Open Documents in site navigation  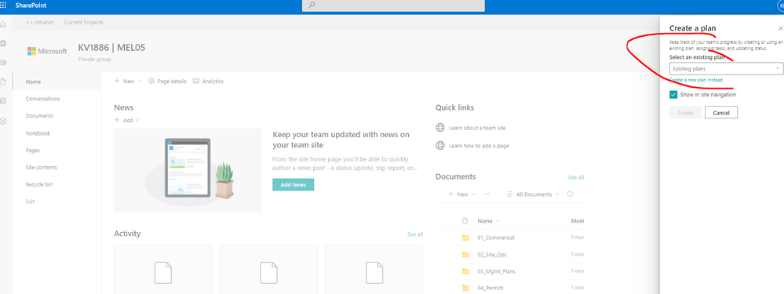[39, 116]
